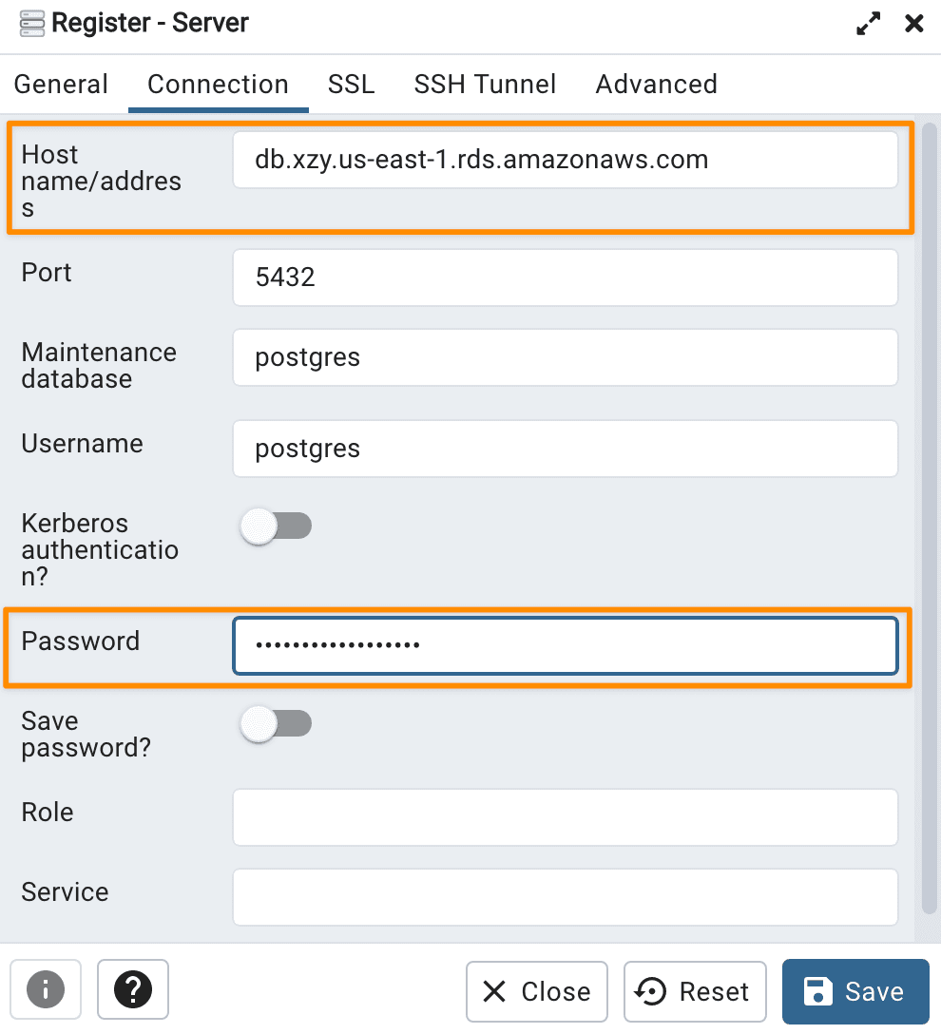
Task: Save the server registration
Action: pos(855,991)
